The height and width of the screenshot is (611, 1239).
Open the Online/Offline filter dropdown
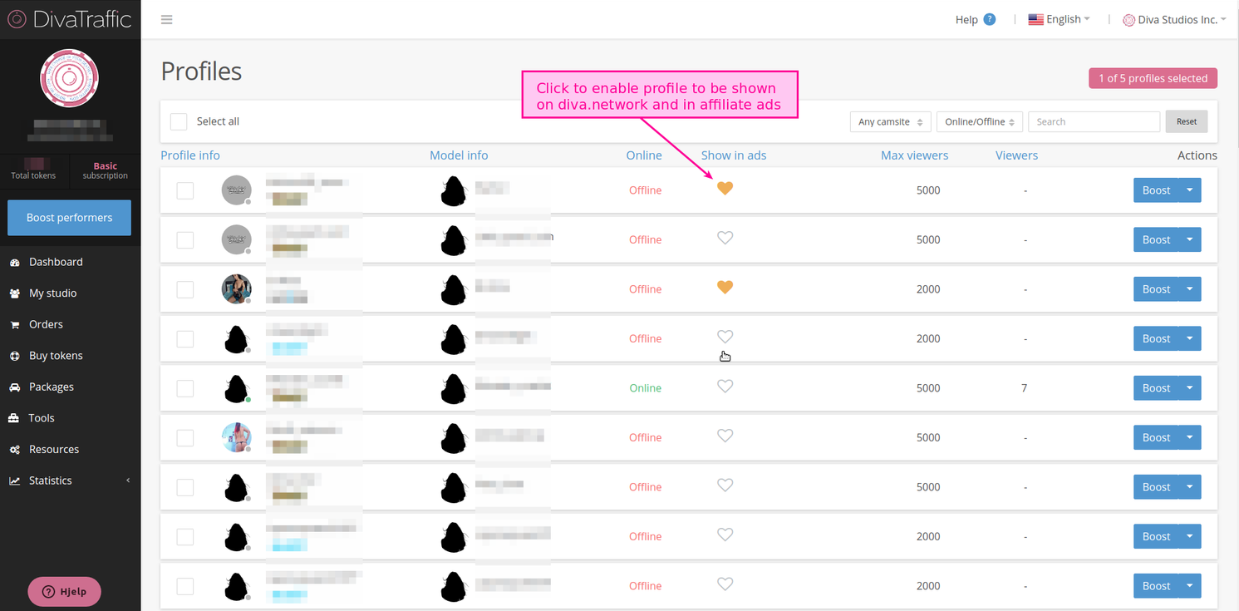[979, 122]
